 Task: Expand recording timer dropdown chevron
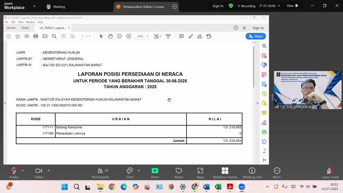pos(279,6)
